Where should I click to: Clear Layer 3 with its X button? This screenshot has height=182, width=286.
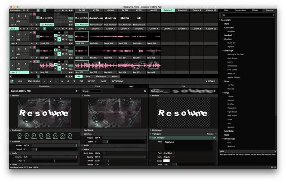click(x=12, y=36)
